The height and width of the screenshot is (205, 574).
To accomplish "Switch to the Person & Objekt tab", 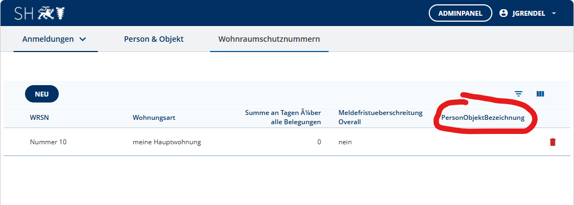I will click(x=154, y=39).
